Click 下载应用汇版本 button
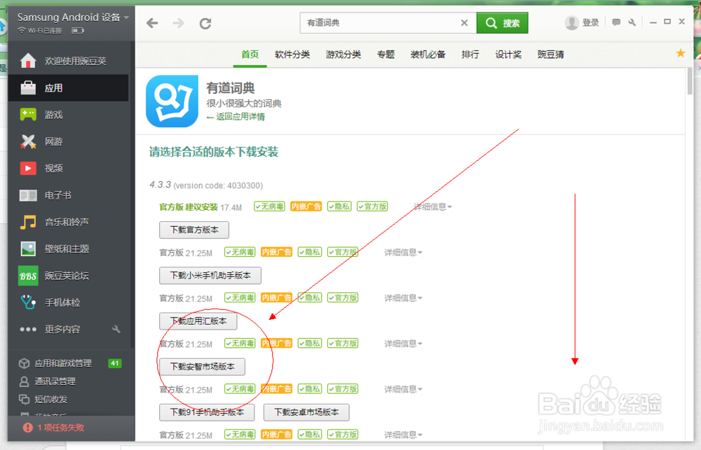The height and width of the screenshot is (450, 701). (198, 321)
